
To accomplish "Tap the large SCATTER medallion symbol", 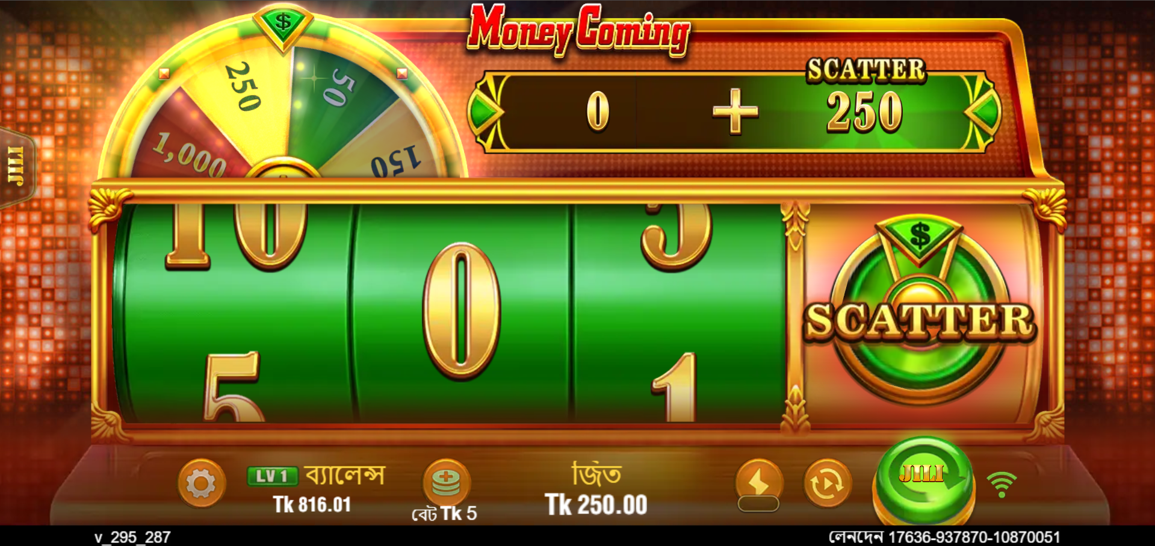I will point(920,312).
